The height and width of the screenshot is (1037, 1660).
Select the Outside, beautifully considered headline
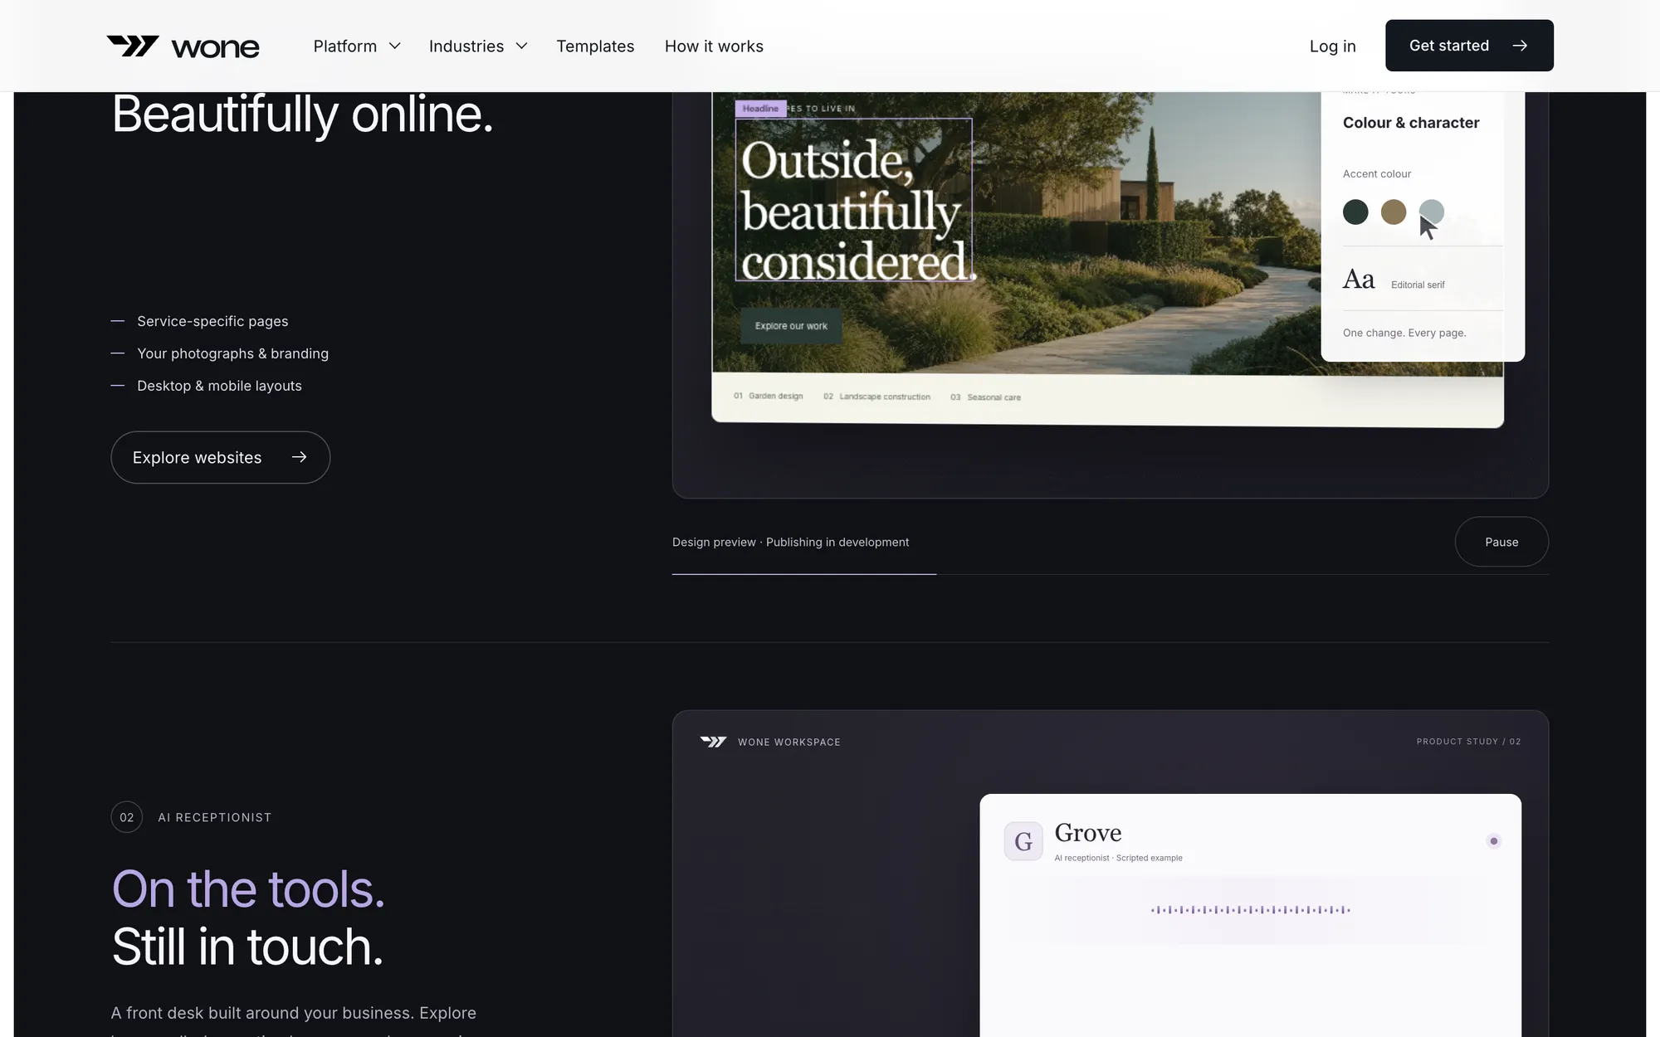point(854,200)
